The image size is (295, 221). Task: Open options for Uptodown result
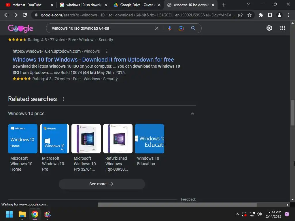pyautogui.click(x=107, y=51)
